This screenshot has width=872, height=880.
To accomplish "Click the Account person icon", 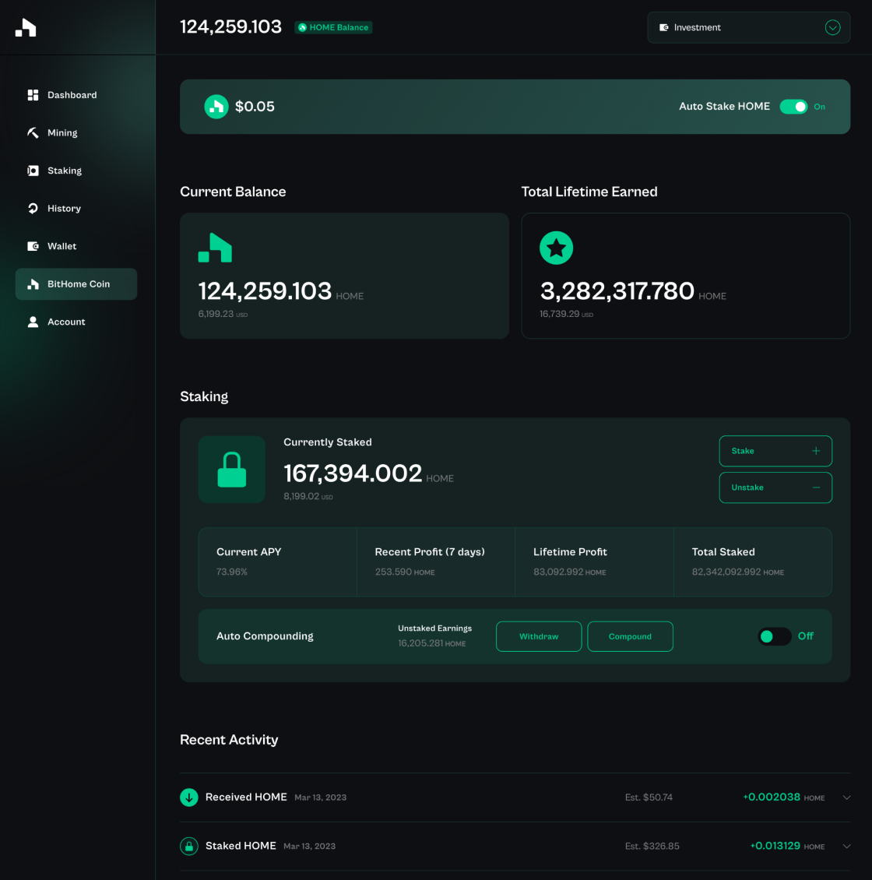I will (33, 322).
